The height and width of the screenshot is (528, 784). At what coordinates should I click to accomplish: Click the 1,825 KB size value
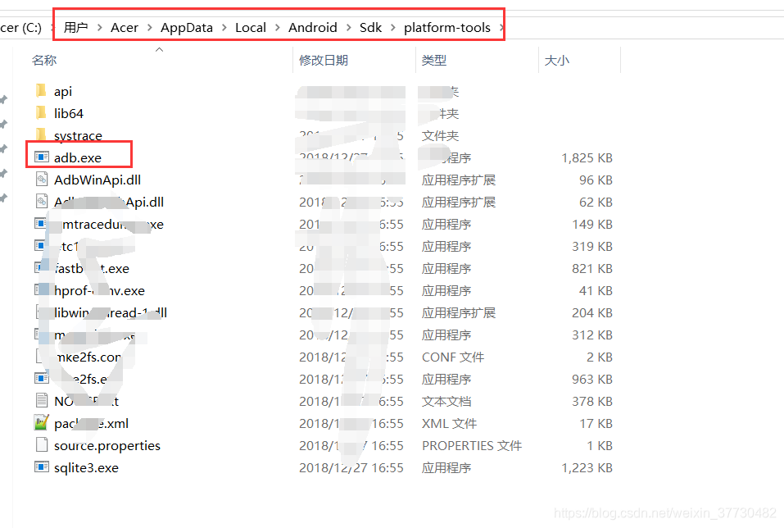[x=587, y=157]
